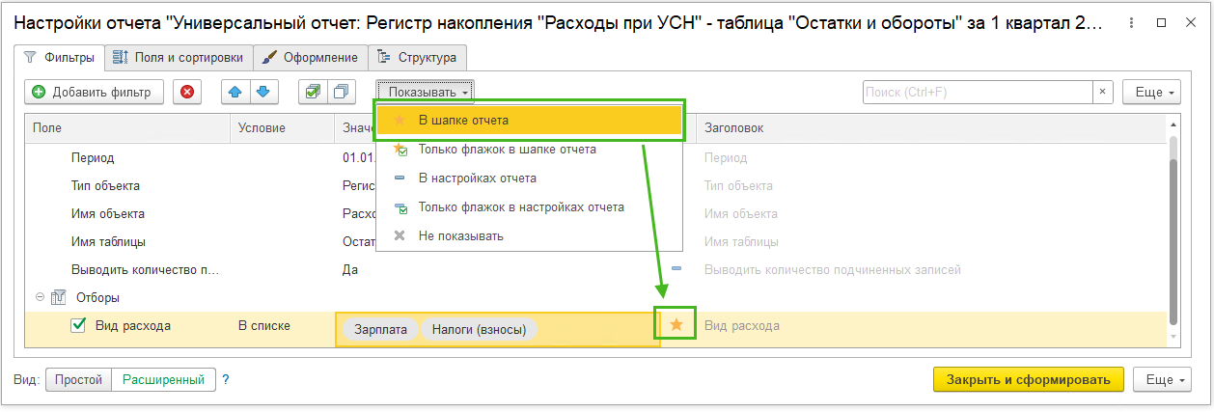Switch to the Фильтры tab

[60, 57]
